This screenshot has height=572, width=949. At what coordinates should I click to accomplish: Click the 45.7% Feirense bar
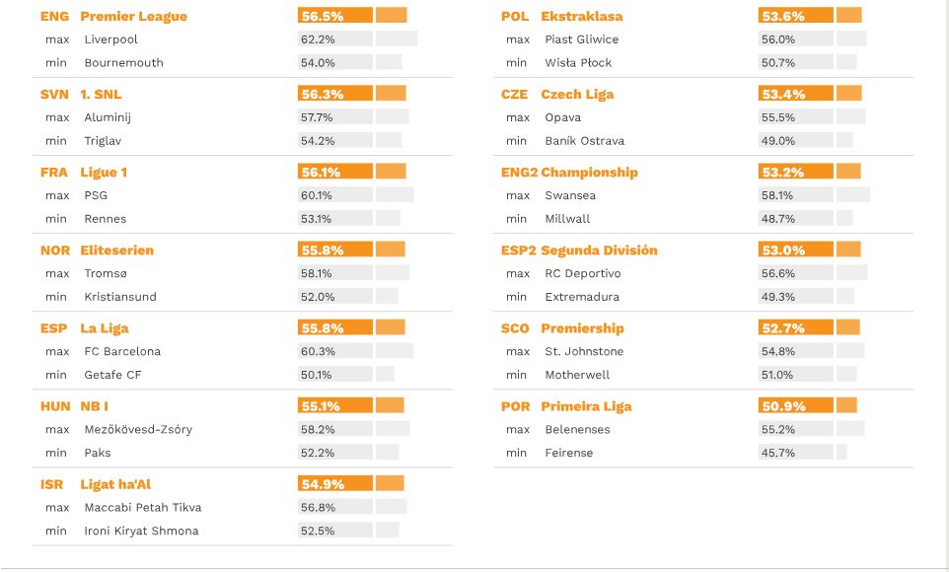(802, 453)
